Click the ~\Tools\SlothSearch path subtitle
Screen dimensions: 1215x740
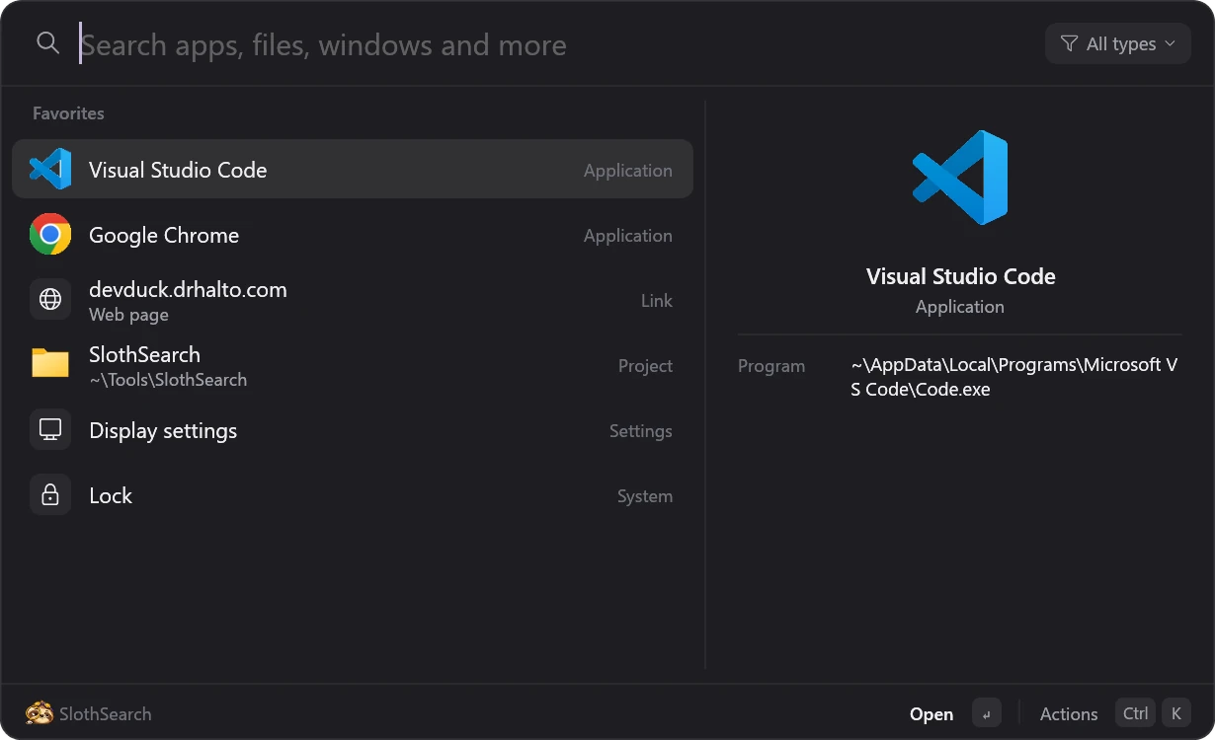coord(168,380)
